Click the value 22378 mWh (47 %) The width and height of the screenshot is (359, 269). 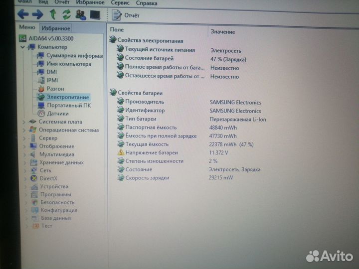coord(231,144)
